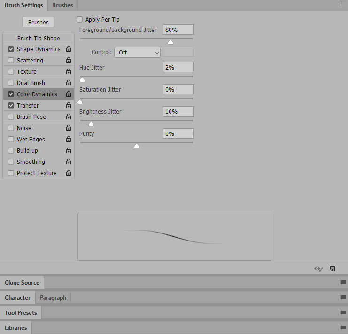The image size is (348, 334).
Task: Click the lock icon next to Build-up
Action: (x=69, y=150)
